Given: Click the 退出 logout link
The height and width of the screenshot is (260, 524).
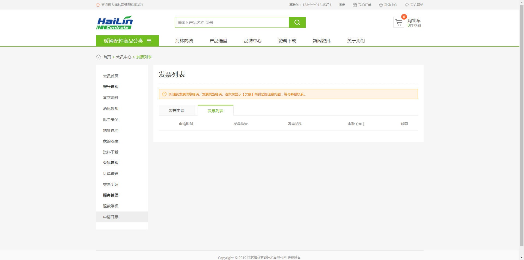Looking at the screenshot, I should [x=342, y=5].
